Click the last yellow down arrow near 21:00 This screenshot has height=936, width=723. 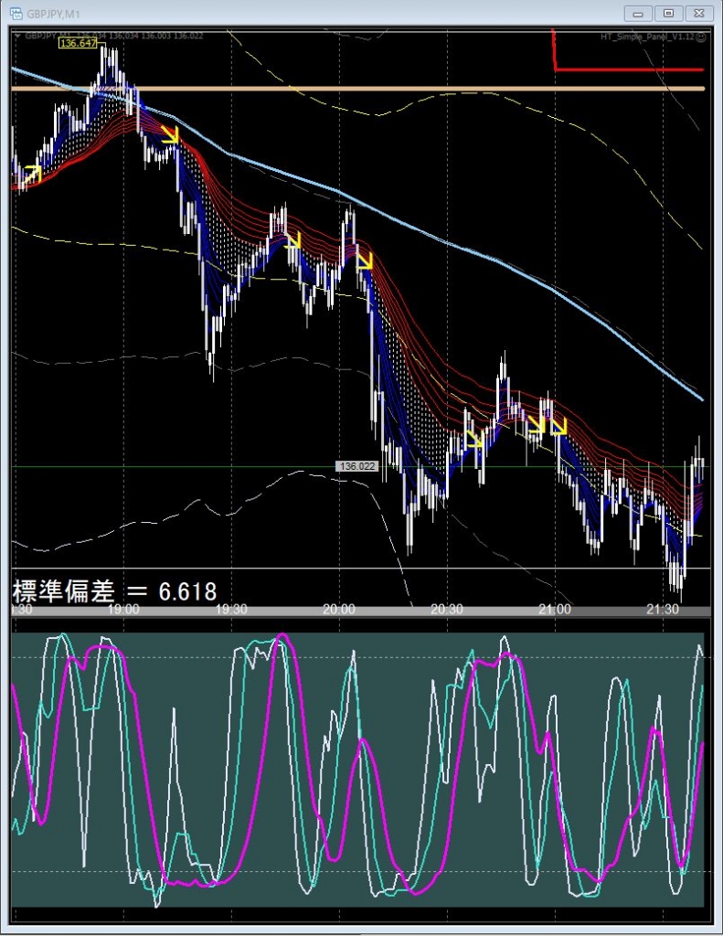pos(558,425)
